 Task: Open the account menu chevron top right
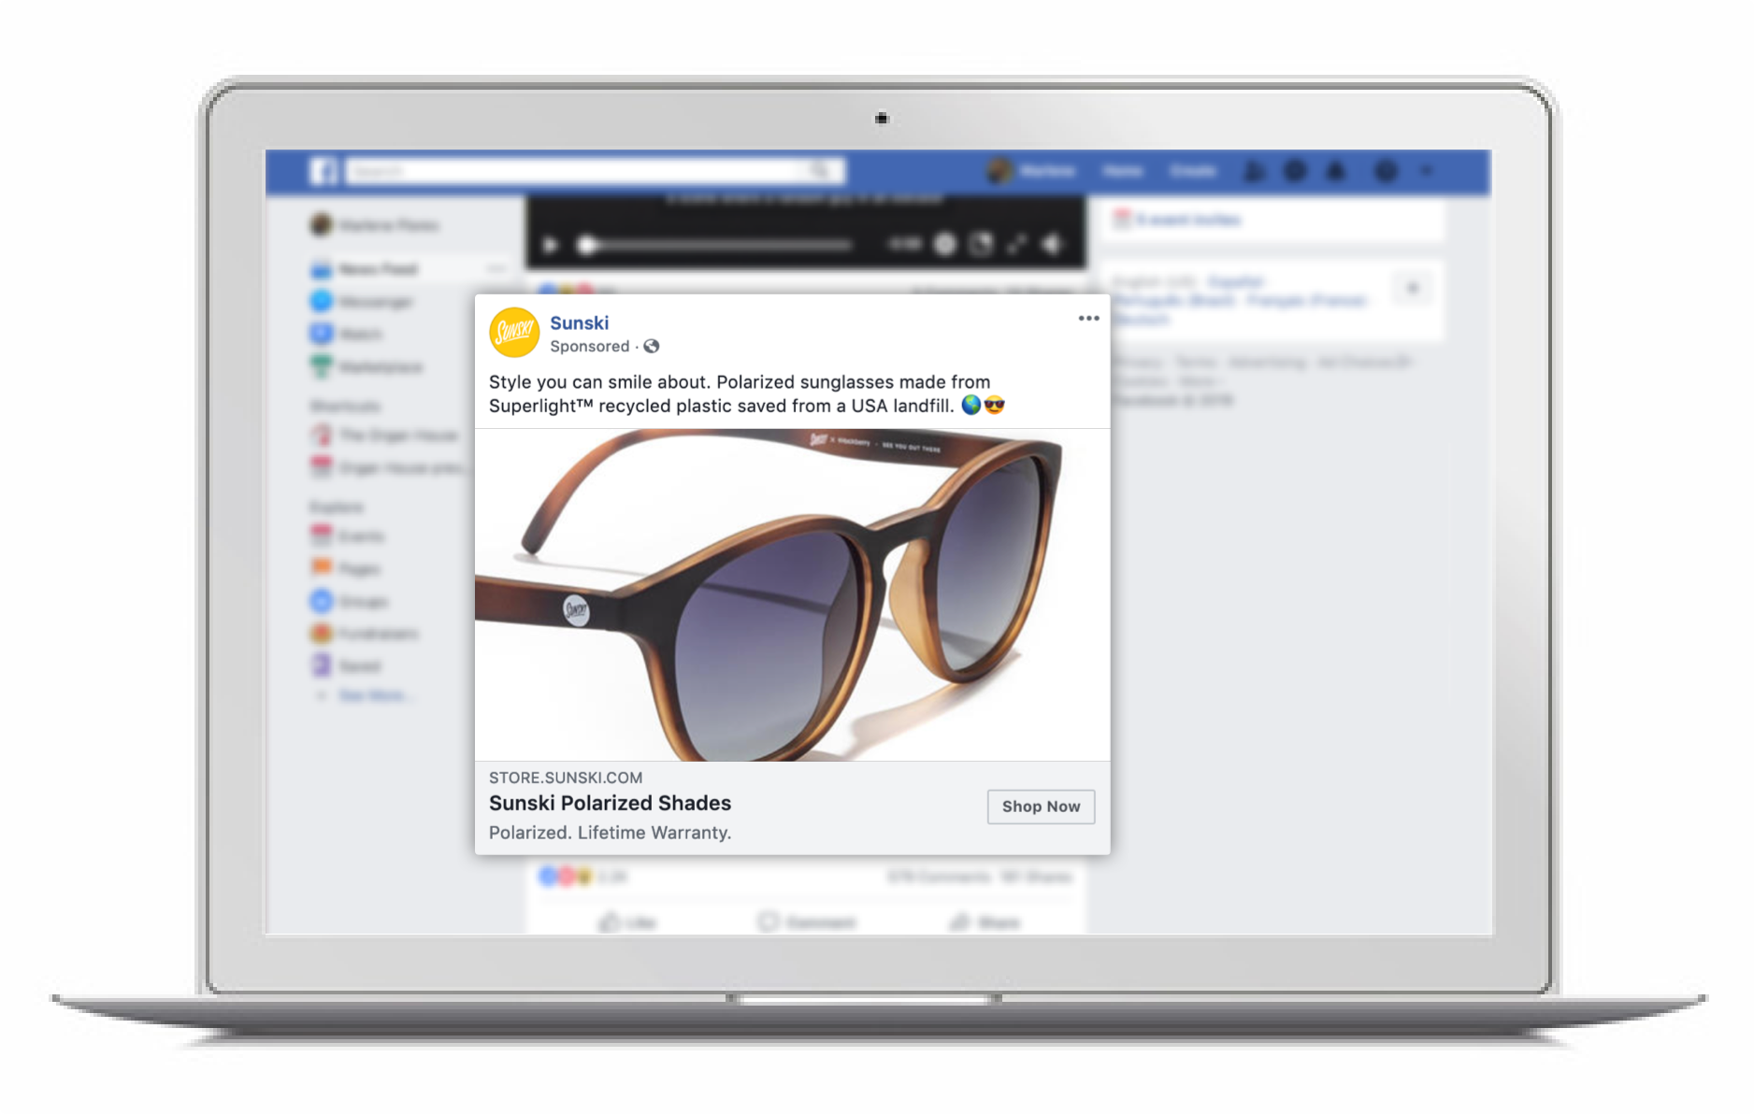tap(1428, 170)
